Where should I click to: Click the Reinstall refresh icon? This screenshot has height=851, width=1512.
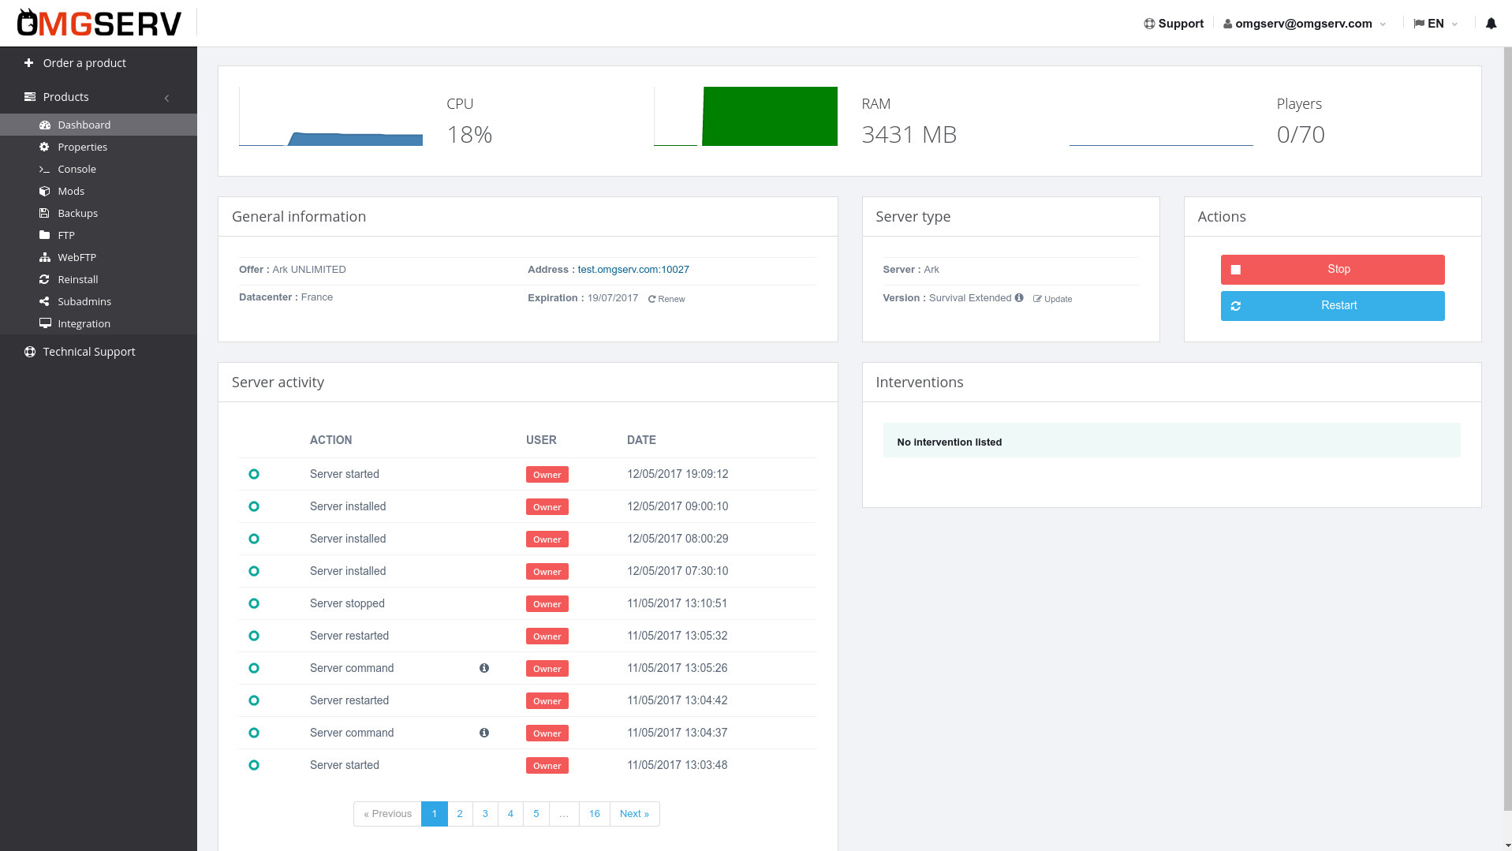point(44,279)
